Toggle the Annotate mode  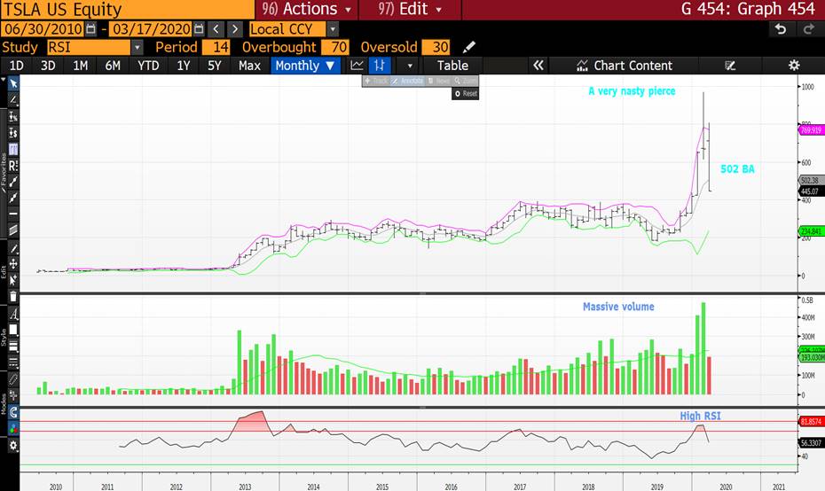pos(408,81)
